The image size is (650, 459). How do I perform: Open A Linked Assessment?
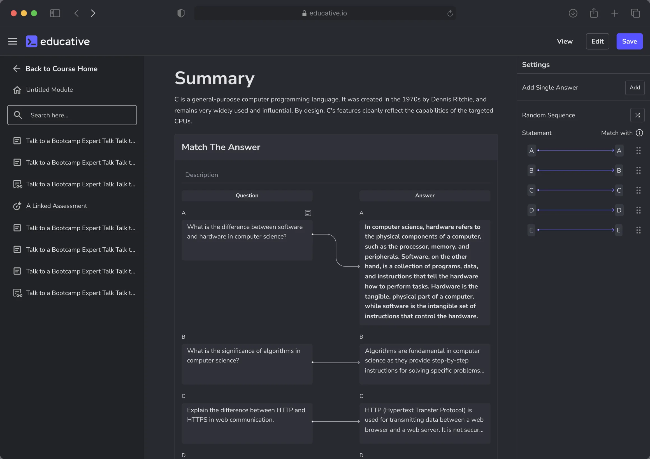(x=57, y=206)
